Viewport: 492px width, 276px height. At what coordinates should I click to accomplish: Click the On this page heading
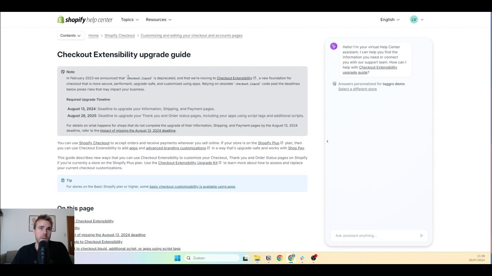[75, 208]
